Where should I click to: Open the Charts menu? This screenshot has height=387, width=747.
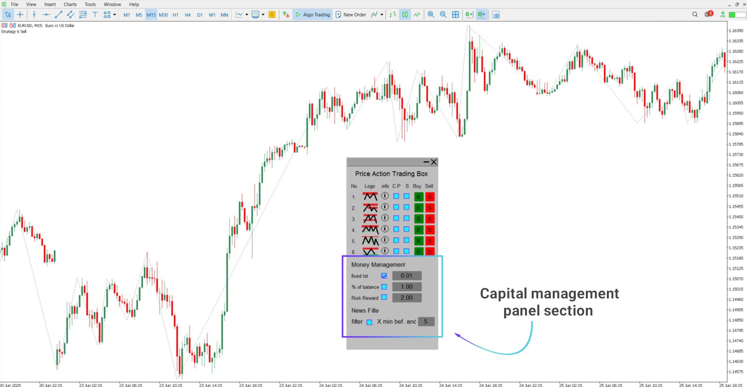pos(70,4)
